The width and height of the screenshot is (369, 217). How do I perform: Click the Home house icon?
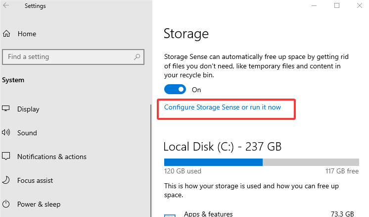(6, 34)
